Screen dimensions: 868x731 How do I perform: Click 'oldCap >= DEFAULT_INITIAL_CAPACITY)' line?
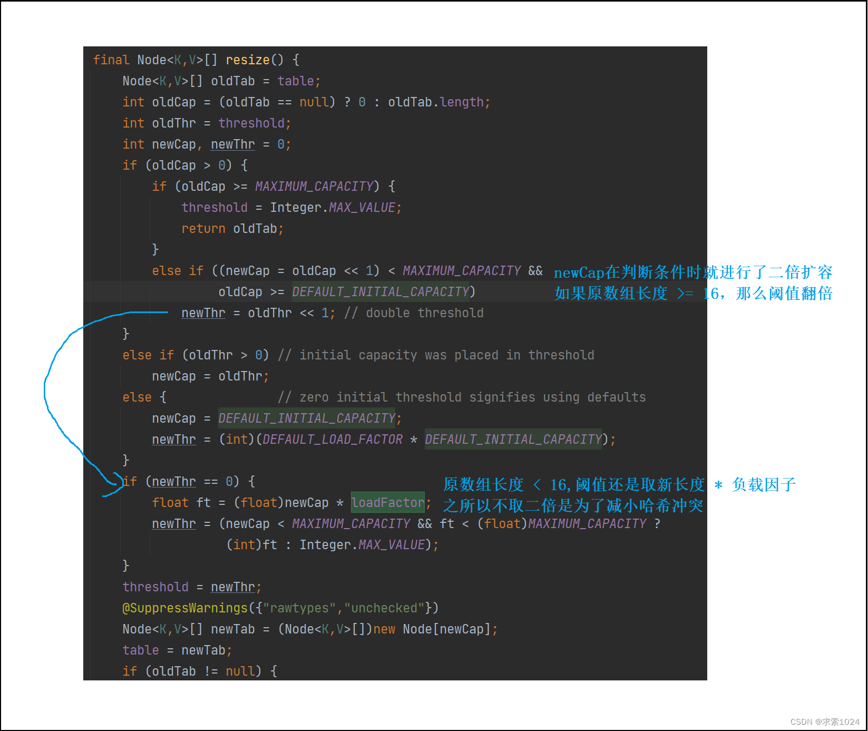(347, 292)
